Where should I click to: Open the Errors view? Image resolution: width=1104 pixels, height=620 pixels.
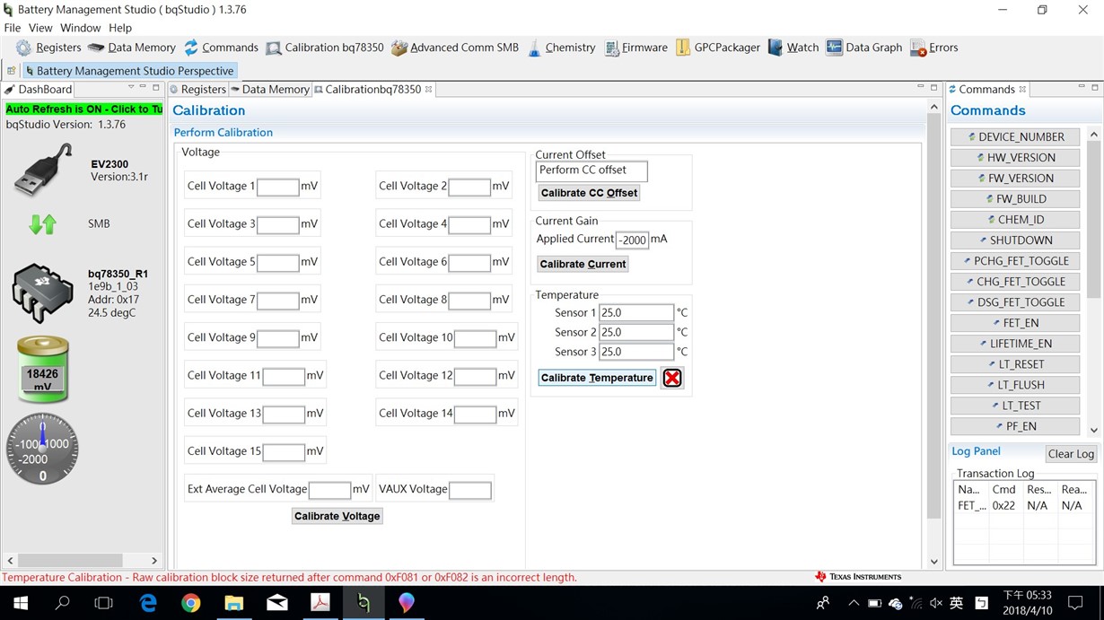pyautogui.click(x=934, y=48)
